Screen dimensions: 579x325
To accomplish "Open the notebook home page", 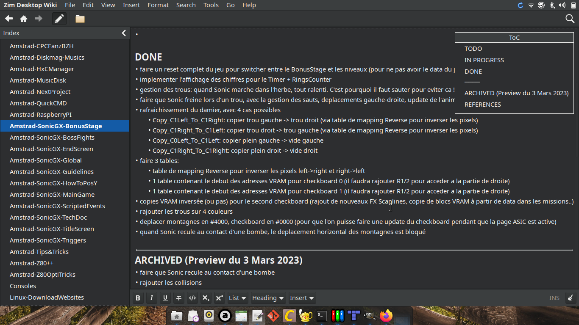I will point(24,19).
